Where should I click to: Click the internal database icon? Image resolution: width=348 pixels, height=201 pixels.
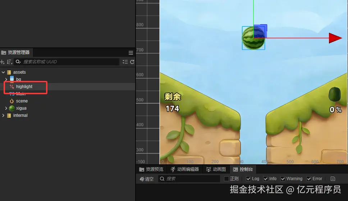pyautogui.click(x=9, y=115)
